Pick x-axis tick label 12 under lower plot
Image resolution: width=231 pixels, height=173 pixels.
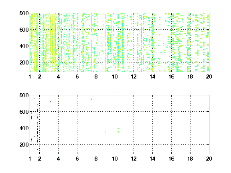[134, 159]
